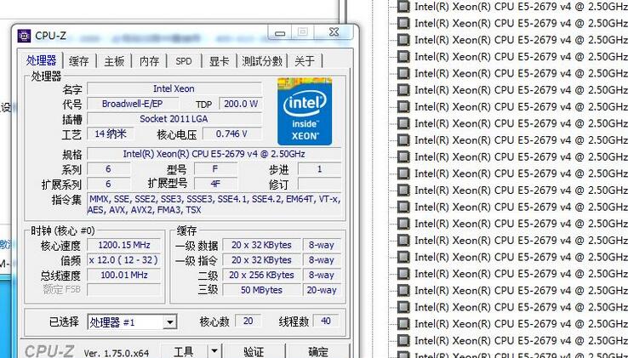Click the 验证 button
The width and height of the screenshot is (628, 358).
pos(253,351)
